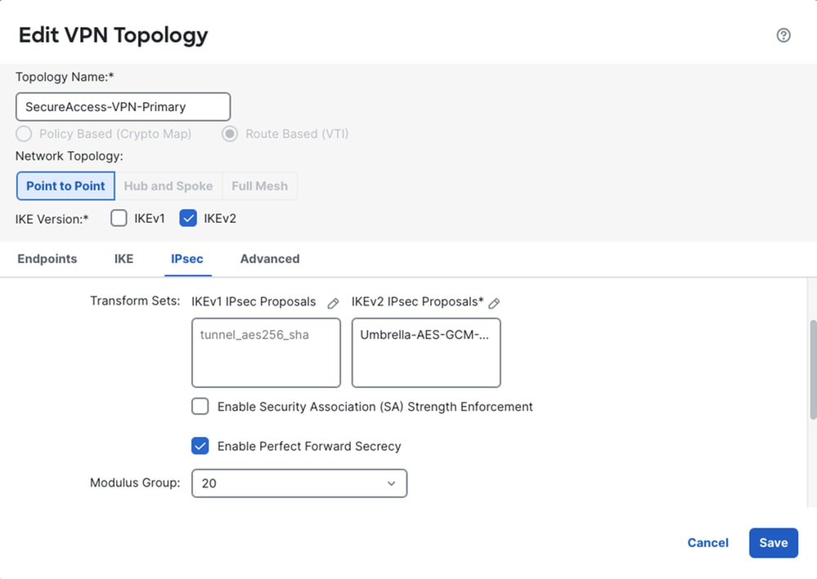Select Policy Based (Crypto Map) radio button
This screenshot has height=579, width=817.
[24, 134]
